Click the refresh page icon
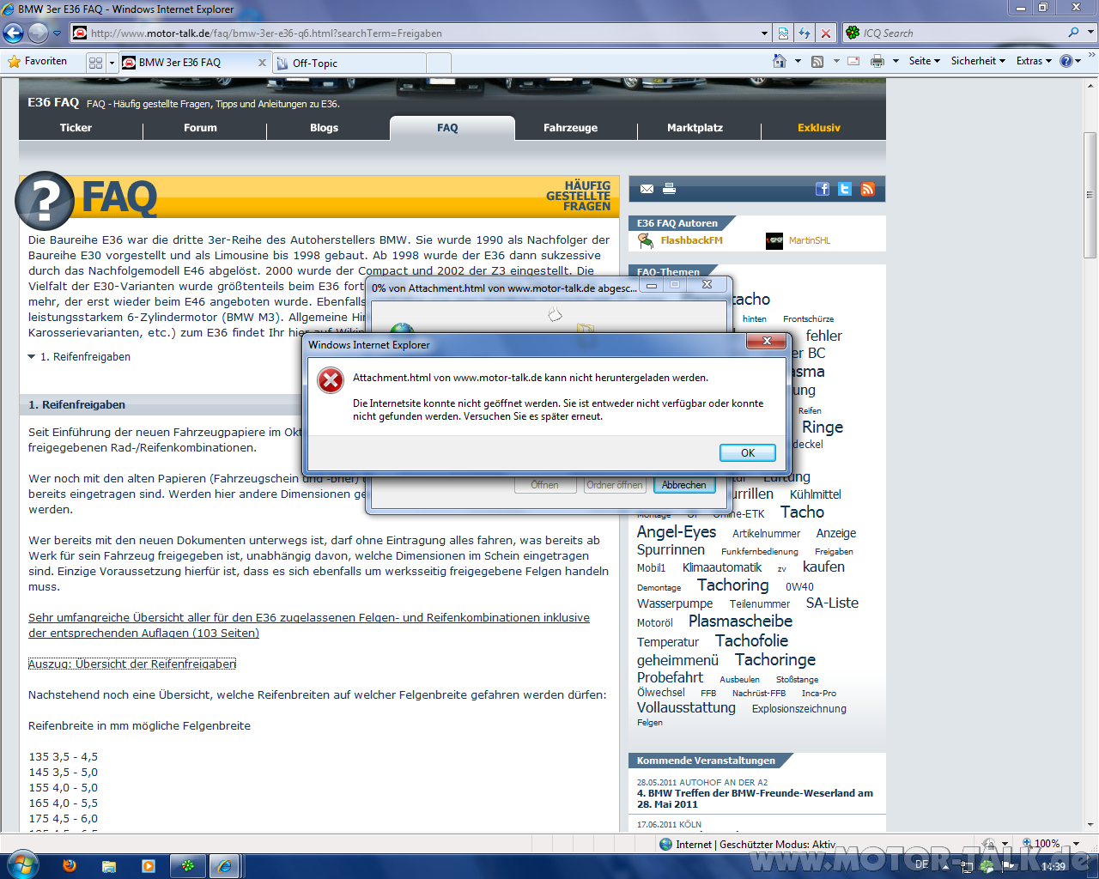 point(805,33)
